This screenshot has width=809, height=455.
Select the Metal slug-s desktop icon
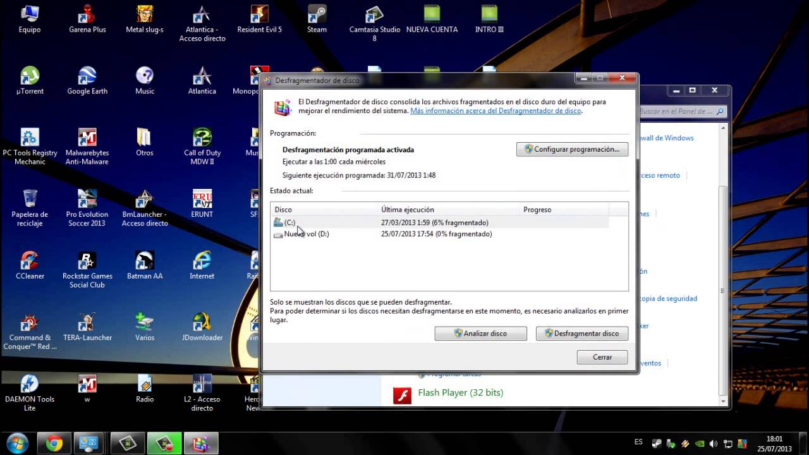(x=145, y=19)
